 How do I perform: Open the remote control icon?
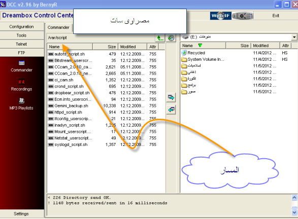tap(243, 16)
